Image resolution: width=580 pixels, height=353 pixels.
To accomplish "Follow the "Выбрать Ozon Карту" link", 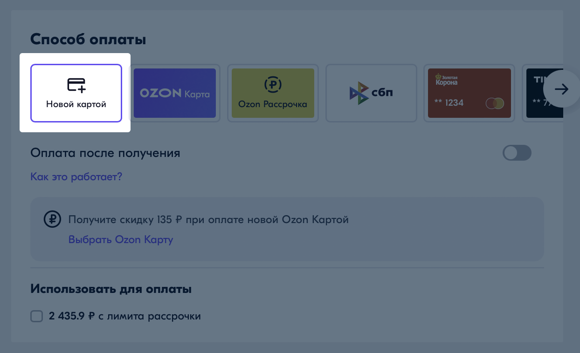I will [x=121, y=240].
